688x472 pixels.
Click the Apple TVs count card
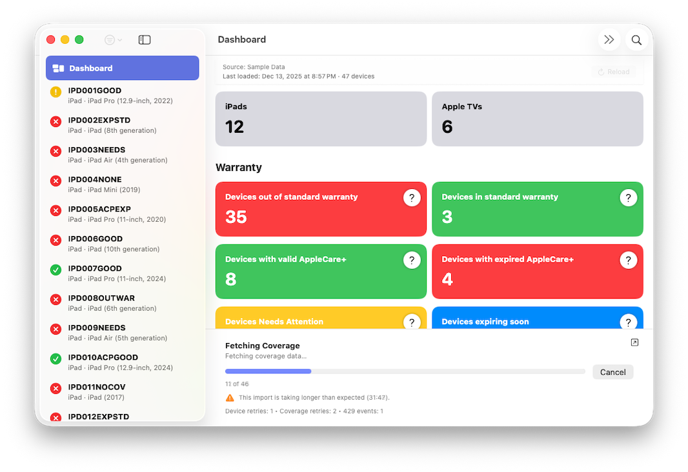pyautogui.click(x=537, y=119)
